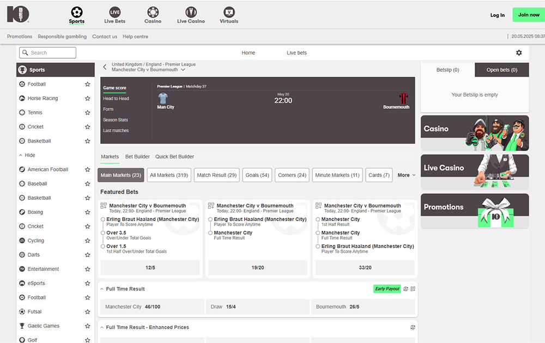Open Boxing from the sidebar
The image size is (545, 343).
click(x=35, y=212)
